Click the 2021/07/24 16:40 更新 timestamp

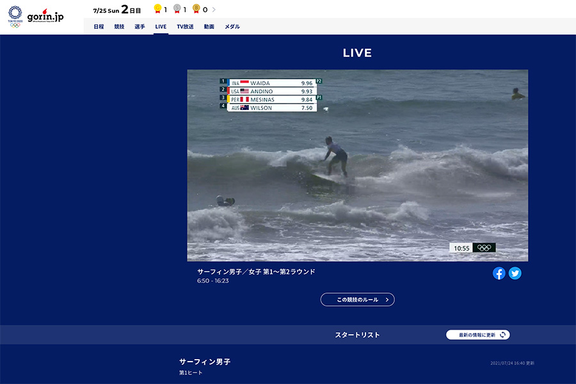pos(513,363)
